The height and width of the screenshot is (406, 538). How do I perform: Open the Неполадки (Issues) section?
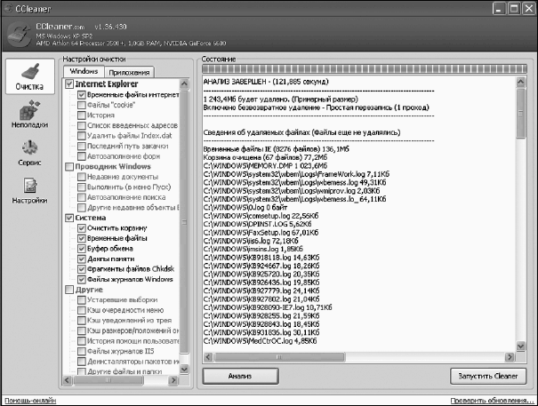point(28,115)
